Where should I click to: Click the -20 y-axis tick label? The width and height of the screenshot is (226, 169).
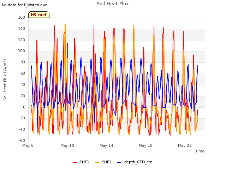22,118
